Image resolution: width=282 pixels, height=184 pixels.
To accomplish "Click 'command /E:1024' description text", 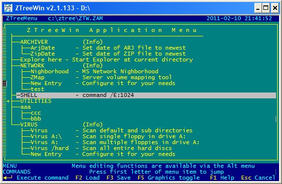I will (x=108, y=95).
